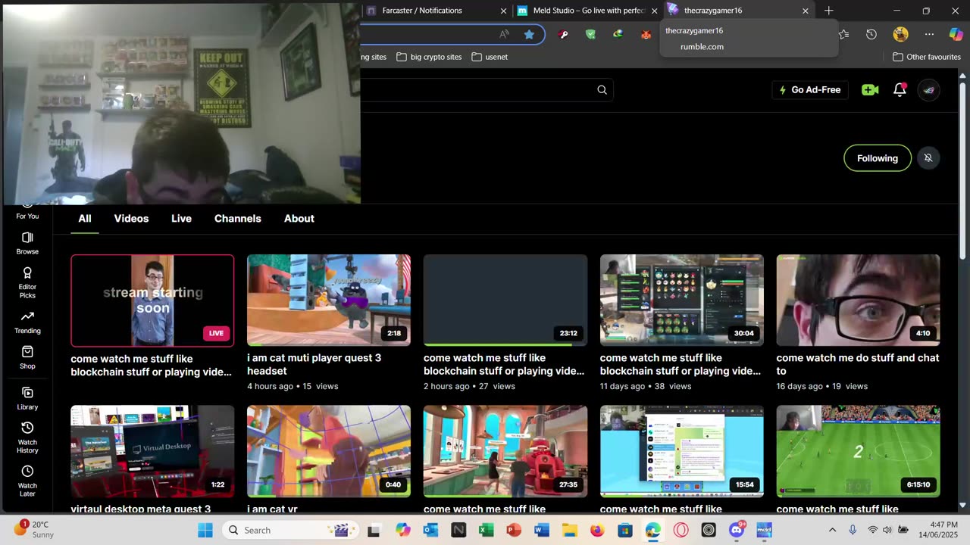Click the Read aloud icon in address bar

pos(504,34)
